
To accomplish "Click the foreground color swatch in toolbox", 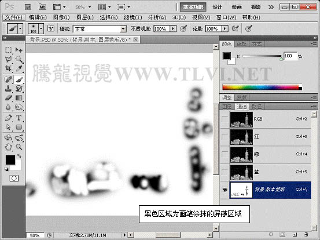I will (x=10, y=159).
